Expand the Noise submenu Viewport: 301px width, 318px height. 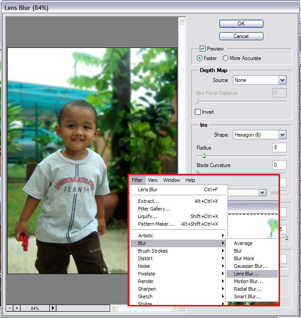178,266
